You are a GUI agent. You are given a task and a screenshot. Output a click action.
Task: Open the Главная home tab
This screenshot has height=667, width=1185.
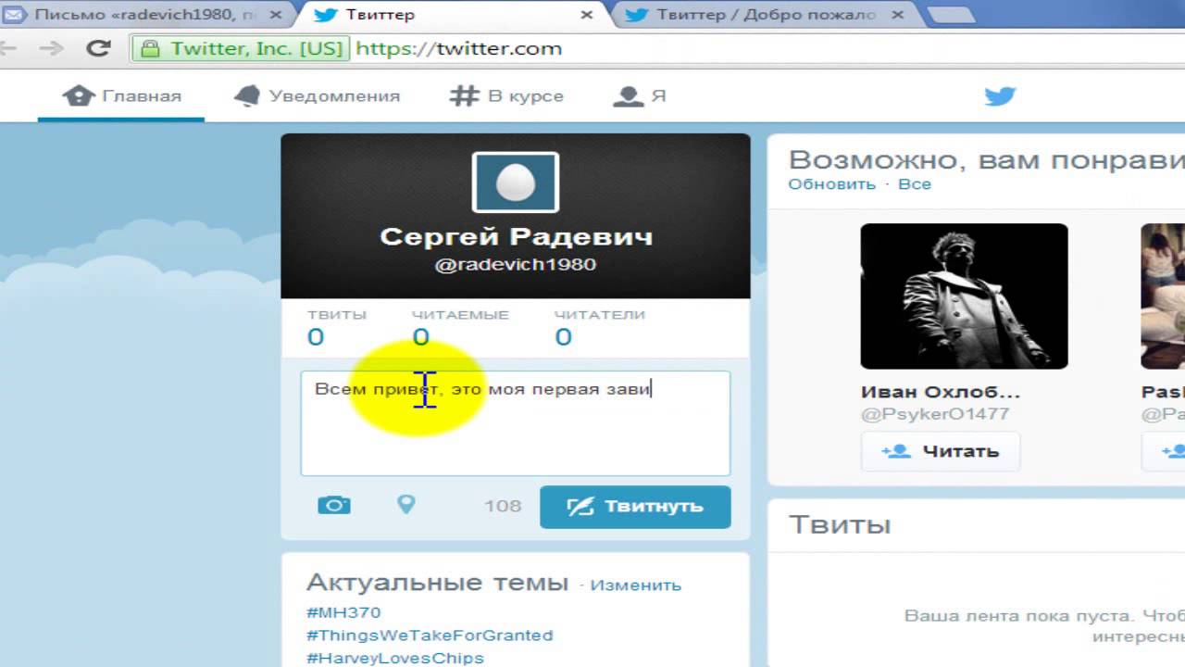[121, 96]
